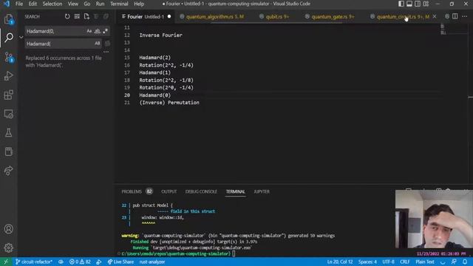
Task: Clear search results list icon
Action: pyautogui.click(x=77, y=16)
